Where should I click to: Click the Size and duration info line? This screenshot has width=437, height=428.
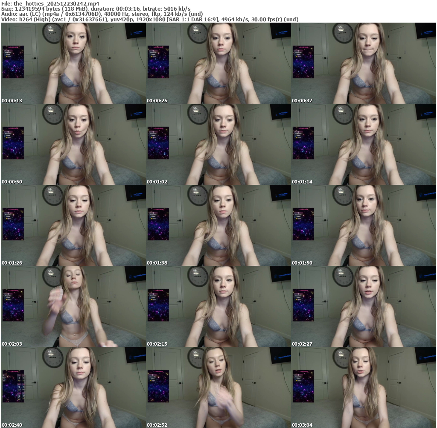coord(96,9)
